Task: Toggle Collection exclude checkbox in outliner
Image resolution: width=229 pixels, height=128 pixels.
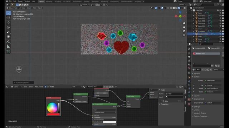Action: 218,10
